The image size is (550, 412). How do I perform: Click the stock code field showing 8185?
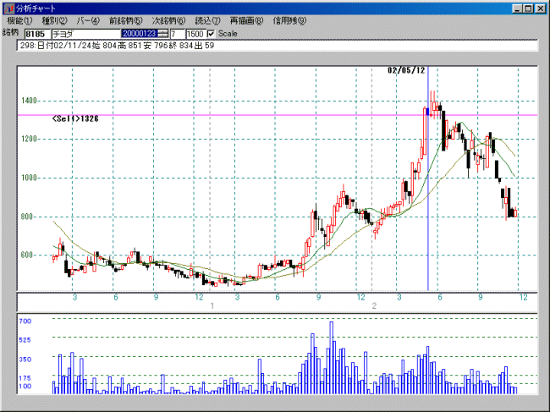coord(37,34)
